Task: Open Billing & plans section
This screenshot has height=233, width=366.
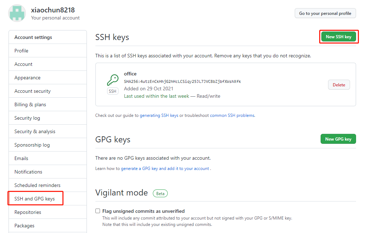Action: point(30,104)
